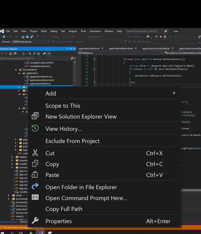The width and height of the screenshot is (201, 234).
Task: Click the Navigate Backward arrow icon
Action: click(x=4, y=37)
